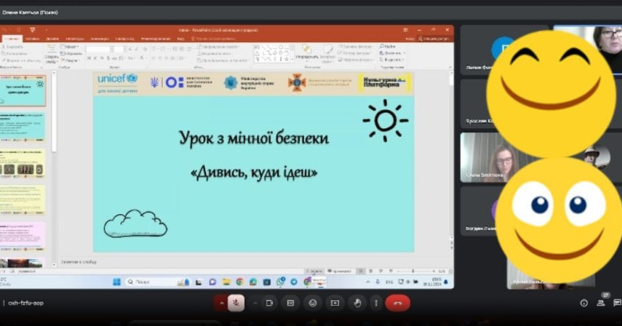Screen dimensions: 622x326
Task: Click the Создать слайд button
Action: tap(52, 54)
